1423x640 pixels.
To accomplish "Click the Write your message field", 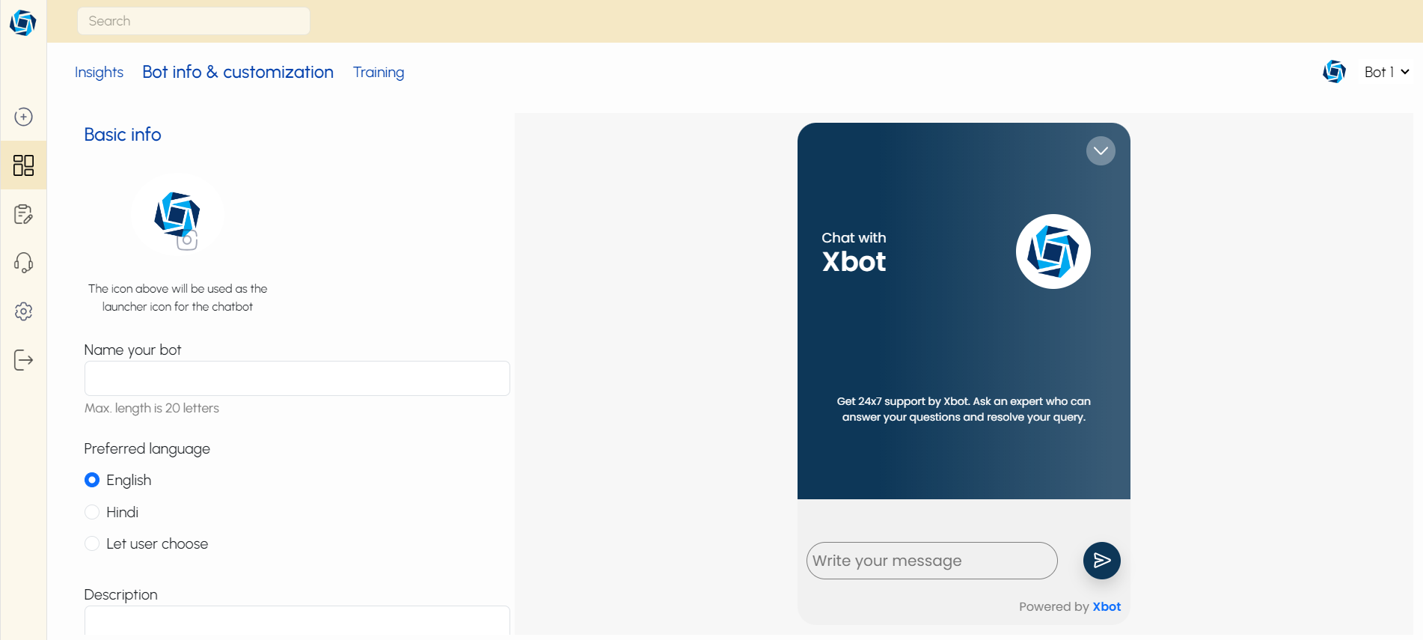I will point(931,561).
